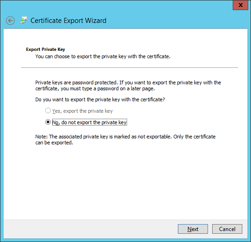
Task: Focus the dotted outline around the 'No' option
Action: tap(90, 122)
